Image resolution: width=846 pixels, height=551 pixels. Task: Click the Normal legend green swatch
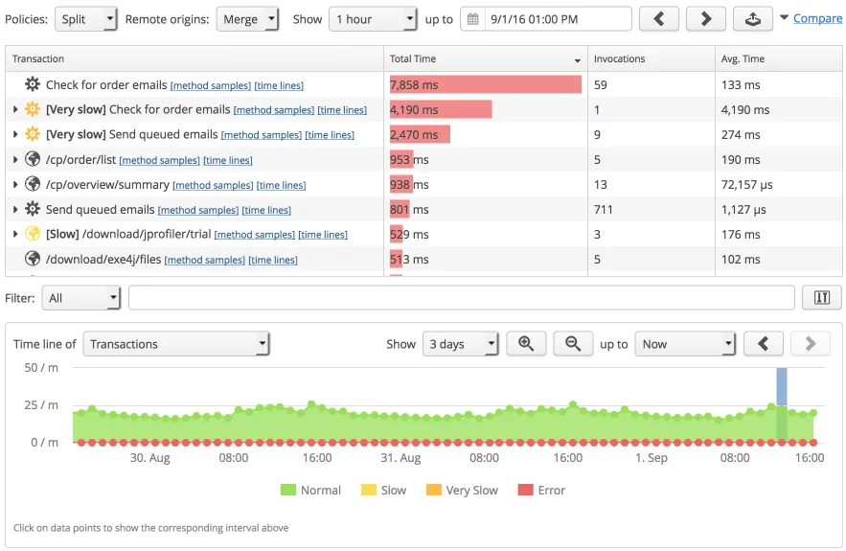288,490
